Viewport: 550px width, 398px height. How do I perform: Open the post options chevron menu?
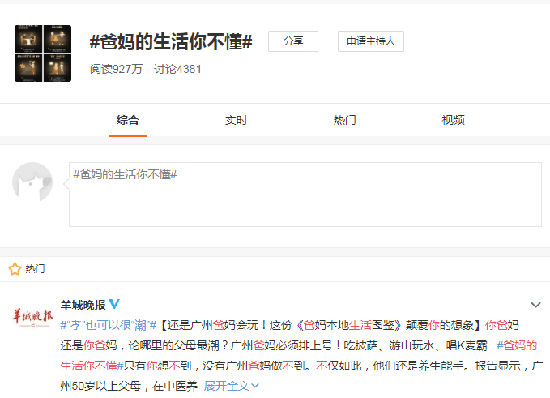535,305
